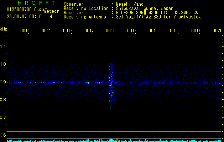The width and height of the screenshot is (224, 142).
Task: Click the 0.8 kHz frequency label
Action: coord(3,99)
